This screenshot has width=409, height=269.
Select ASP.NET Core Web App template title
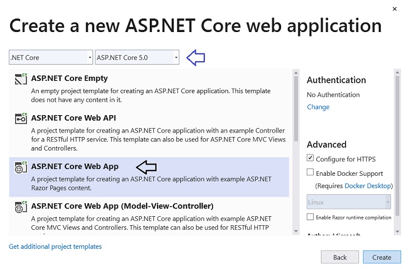tap(75, 166)
